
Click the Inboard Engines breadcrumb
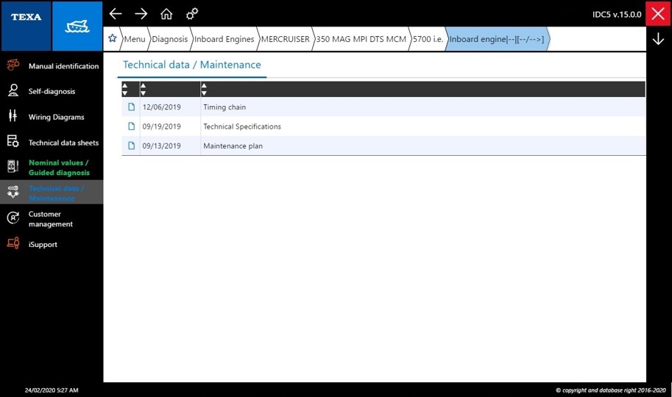click(224, 39)
